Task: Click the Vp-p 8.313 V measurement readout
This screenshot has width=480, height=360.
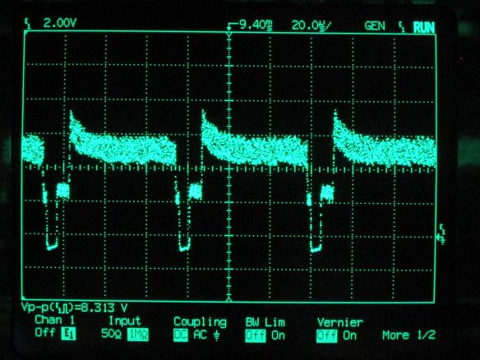Action: pos(75,308)
